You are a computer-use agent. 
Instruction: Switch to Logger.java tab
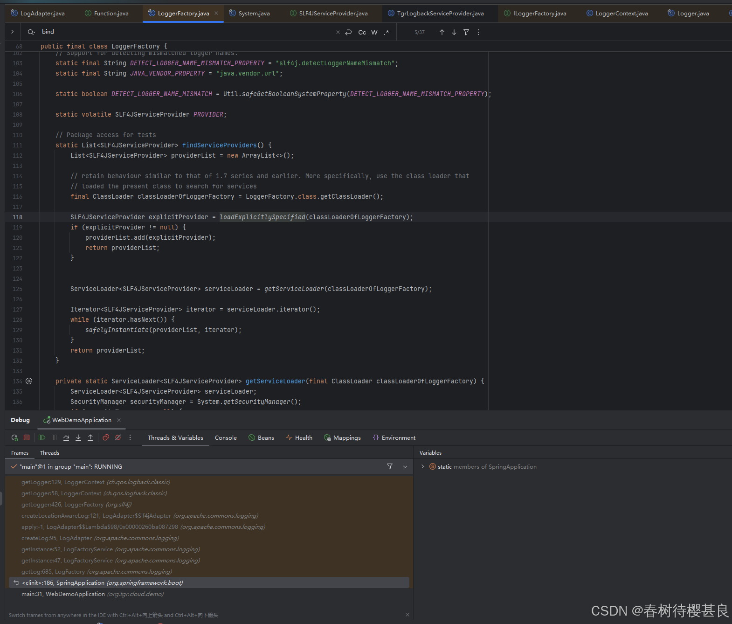tap(689, 14)
